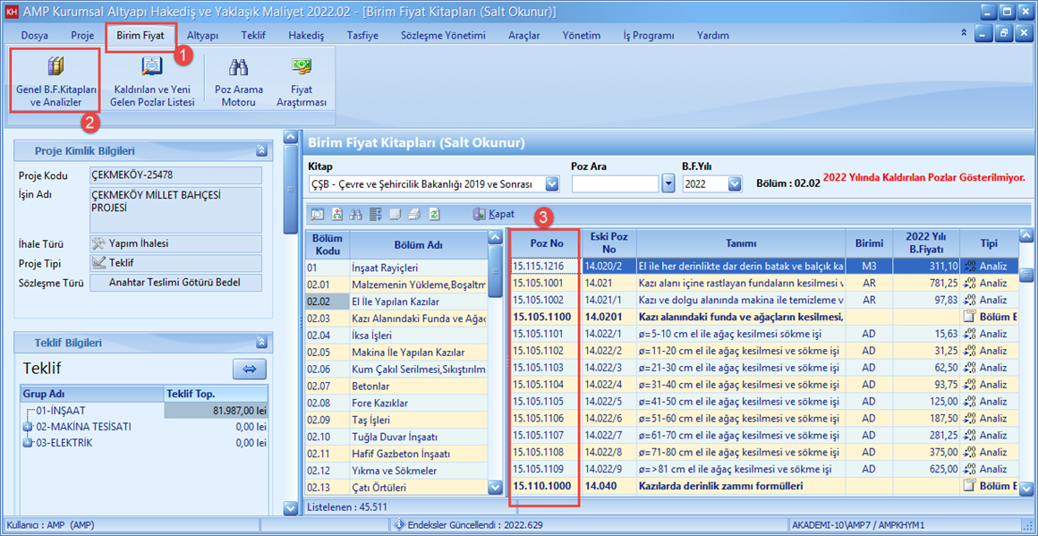Open the Teklif ribbon tab
Viewport: 1038px width, 536px height.
[253, 35]
